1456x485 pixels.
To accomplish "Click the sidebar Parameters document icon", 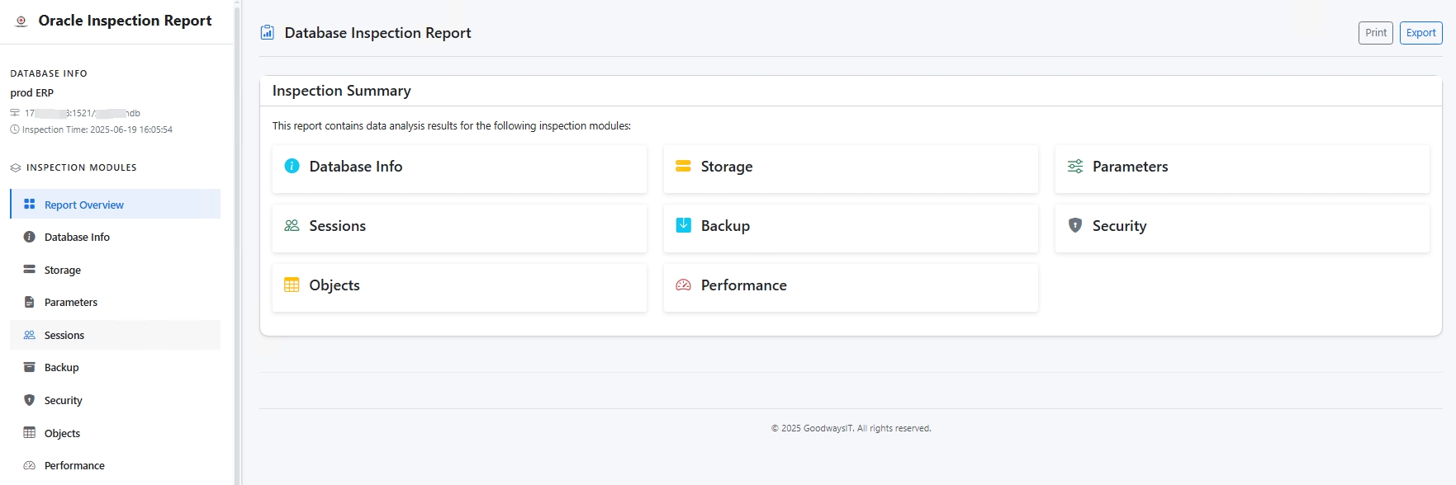I will click(x=30, y=302).
